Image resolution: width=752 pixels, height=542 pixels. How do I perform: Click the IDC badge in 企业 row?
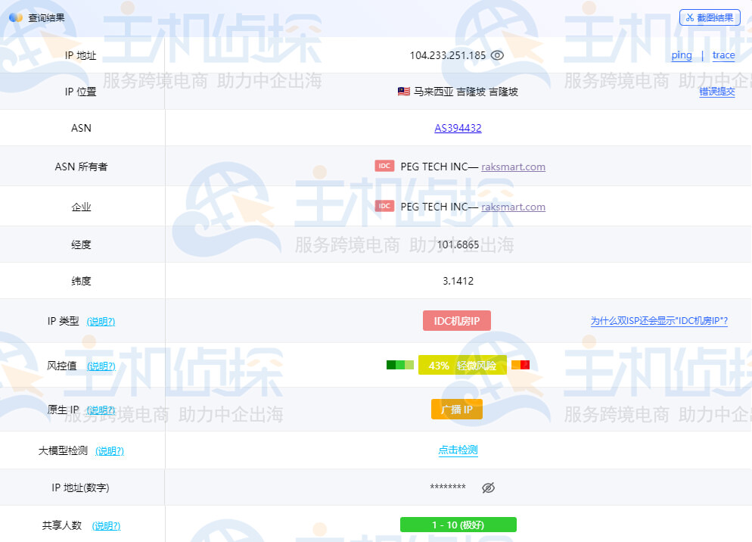click(384, 206)
